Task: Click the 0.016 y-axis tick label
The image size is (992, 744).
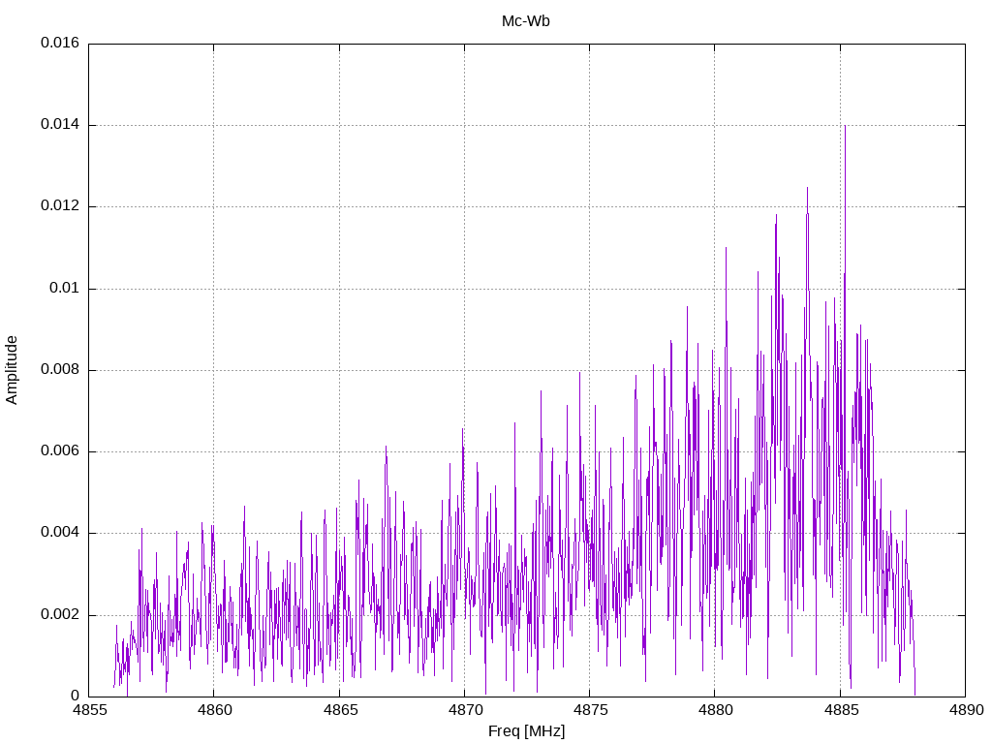Action: (x=60, y=44)
